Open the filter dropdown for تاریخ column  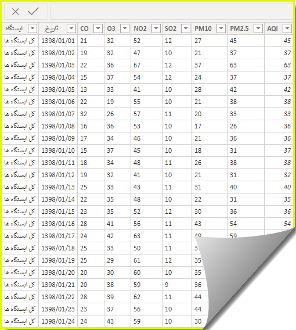pos(71,28)
